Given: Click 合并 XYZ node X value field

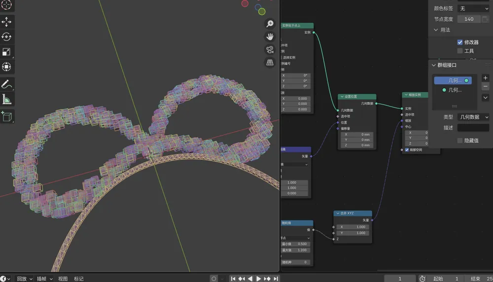Looking at the screenshot, I should click(352, 227).
